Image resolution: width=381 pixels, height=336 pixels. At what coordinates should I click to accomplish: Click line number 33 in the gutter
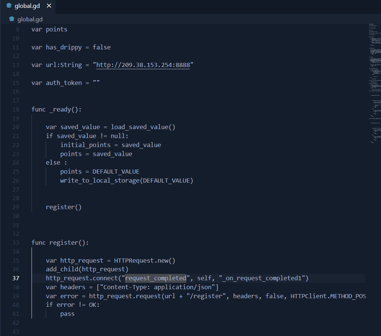(x=16, y=243)
